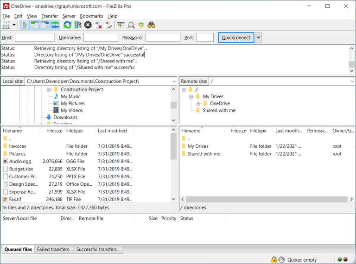The height and width of the screenshot is (264, 356).
Task: Open the View menu
Action: tap(32, 16)
